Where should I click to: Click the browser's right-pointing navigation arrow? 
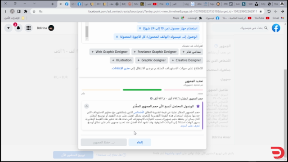tap(282, 11)
